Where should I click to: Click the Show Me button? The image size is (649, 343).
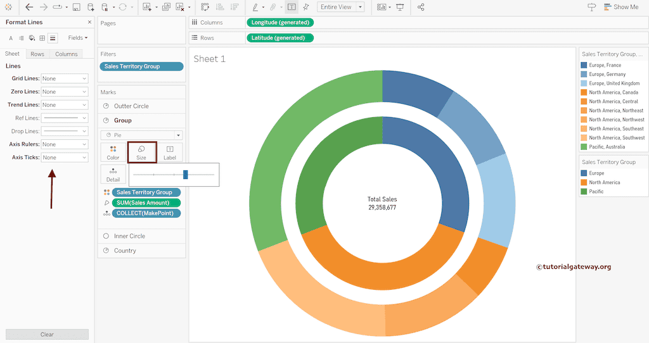point(621,7)
